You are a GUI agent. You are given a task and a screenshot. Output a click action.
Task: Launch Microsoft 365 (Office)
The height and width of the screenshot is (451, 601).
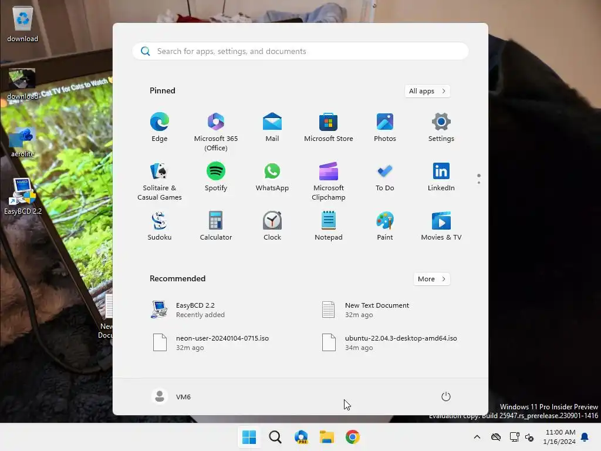[216, 132]
